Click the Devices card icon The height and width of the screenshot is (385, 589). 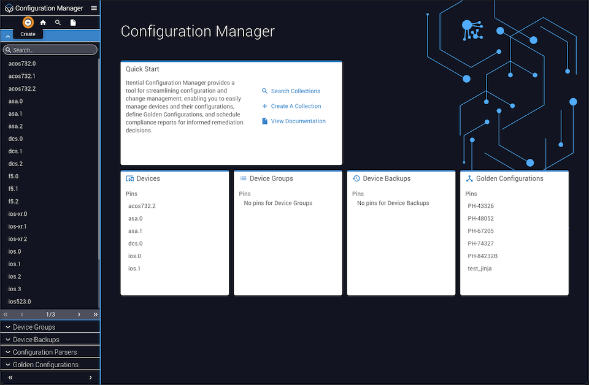click(x=129, y=178)
